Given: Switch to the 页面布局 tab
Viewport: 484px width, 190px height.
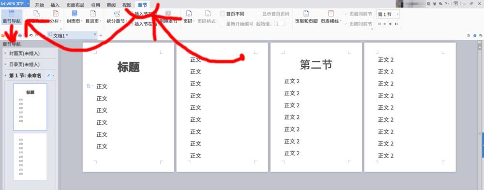Looking at the screenshot, I should 76,5.
